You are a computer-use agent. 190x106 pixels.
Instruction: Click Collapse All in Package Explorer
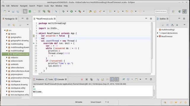[x=9, y=25]
